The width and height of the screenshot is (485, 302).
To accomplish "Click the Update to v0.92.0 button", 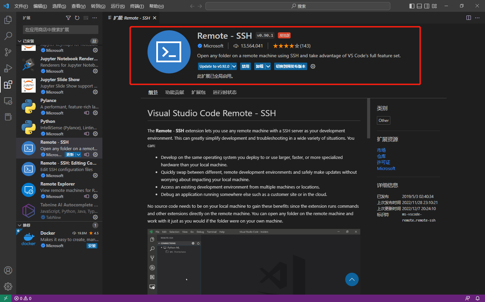I will coord(214,66).
